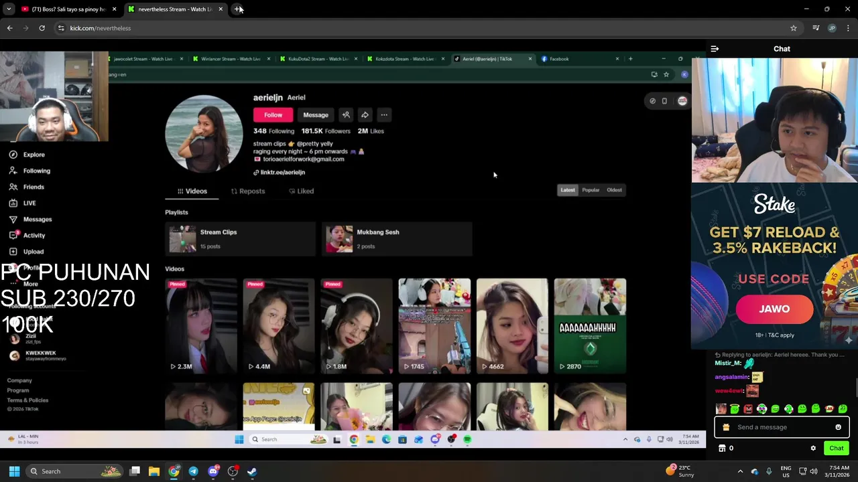
Task: Open the Chrome three-dot menu
Action: tap(849, 28)
